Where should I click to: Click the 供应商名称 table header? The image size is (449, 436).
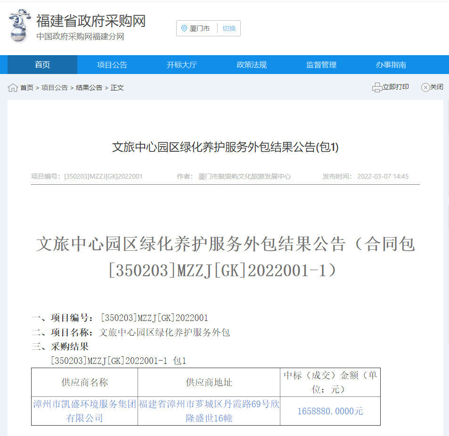pyautogui.click(x=84, y=382)
